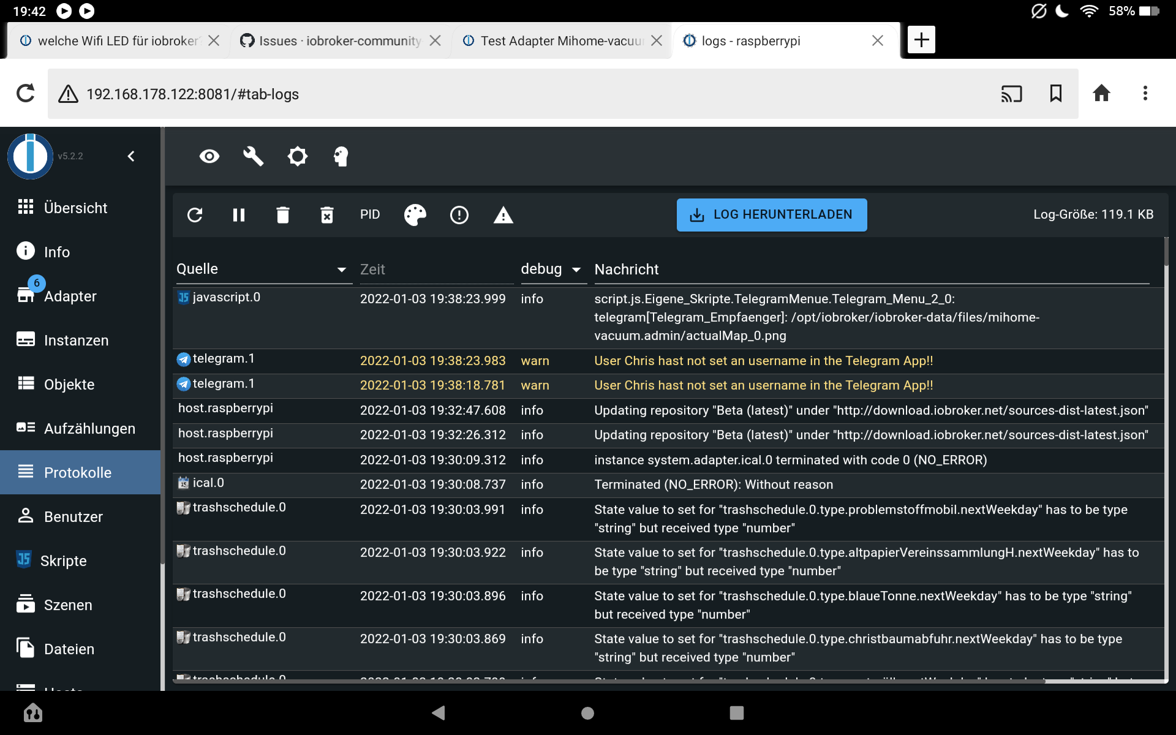Click the insecure site warning icon

pyautogui.click(x=68, y=94)
